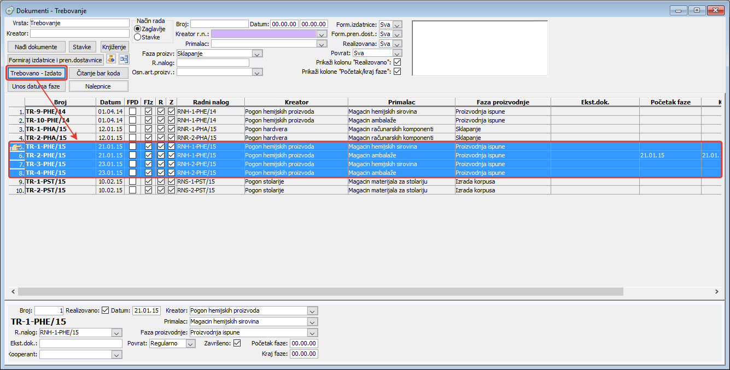Click the Faza proizvodnje column header
The width and height of the screenshot is (730, 370).
[503, 102]
